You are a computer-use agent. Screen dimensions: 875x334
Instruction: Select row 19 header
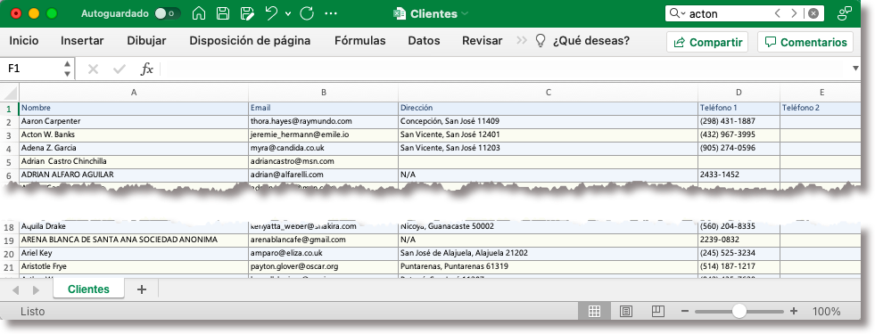click(x=9, y=240)
